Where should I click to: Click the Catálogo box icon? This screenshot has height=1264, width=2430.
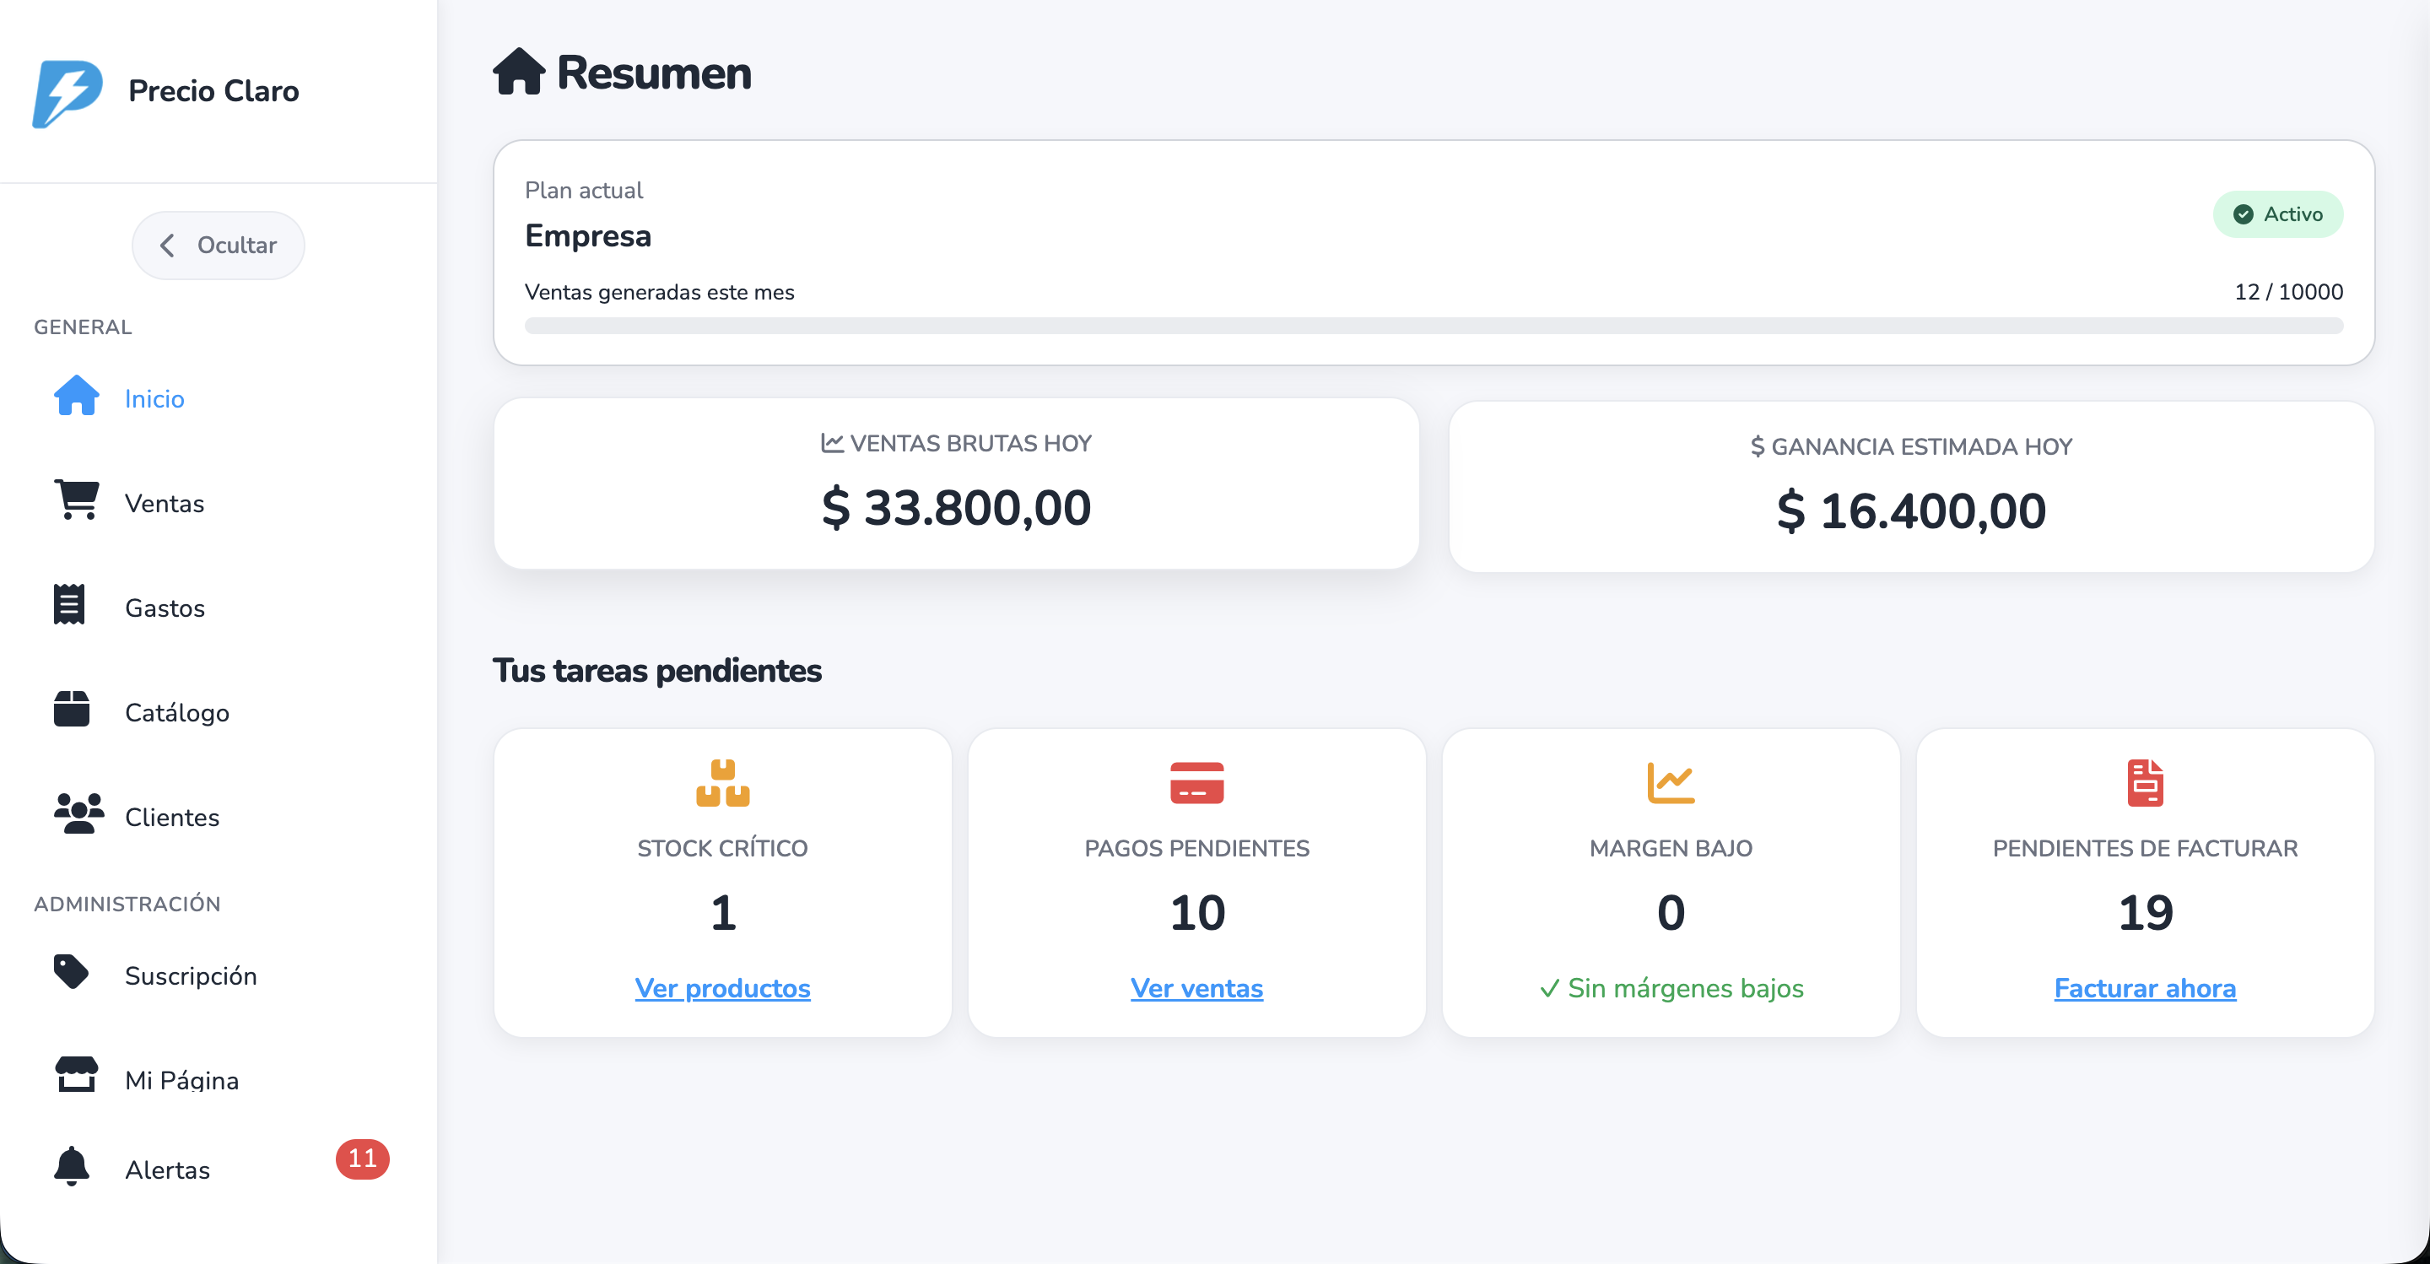72,710
